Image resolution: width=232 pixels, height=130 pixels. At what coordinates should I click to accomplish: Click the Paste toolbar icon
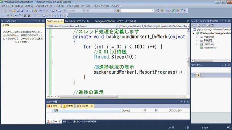click(x=36, y=11)
